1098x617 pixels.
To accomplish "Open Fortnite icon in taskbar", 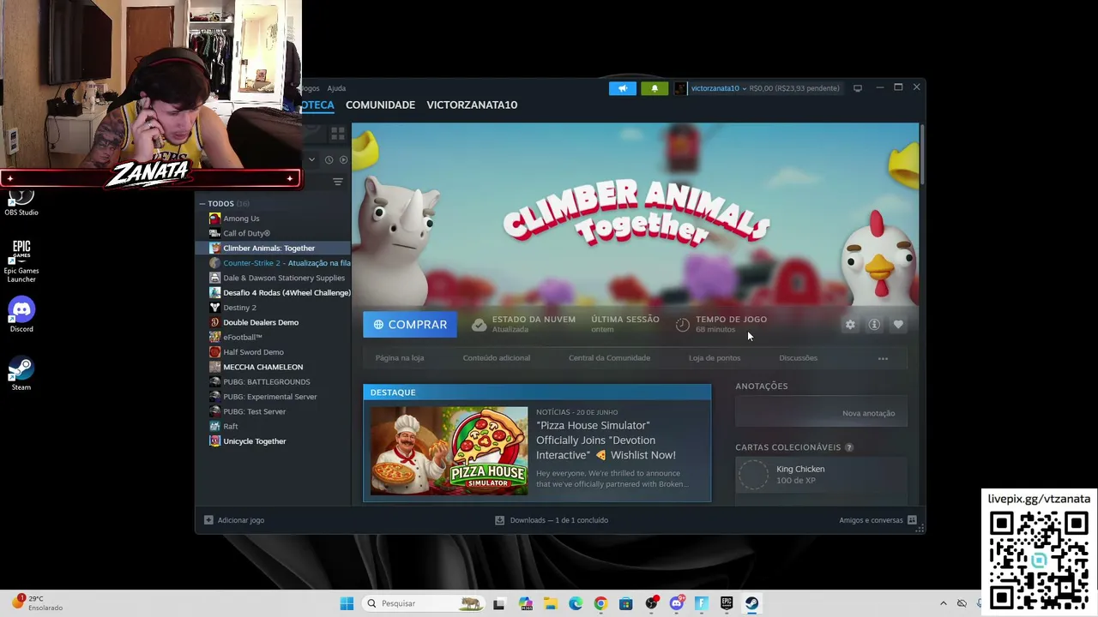I will click(702, 603).
